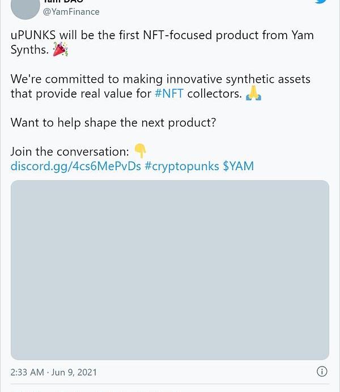The height and width of the screenshot is (392, 340).
Task: Open the Yam DAO profile avatar
Action: point(24,7)
